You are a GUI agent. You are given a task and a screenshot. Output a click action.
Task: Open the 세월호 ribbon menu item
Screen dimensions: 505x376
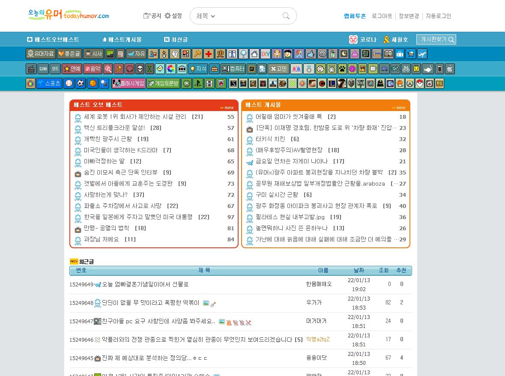pyautogui.click(x=395, y=39)
